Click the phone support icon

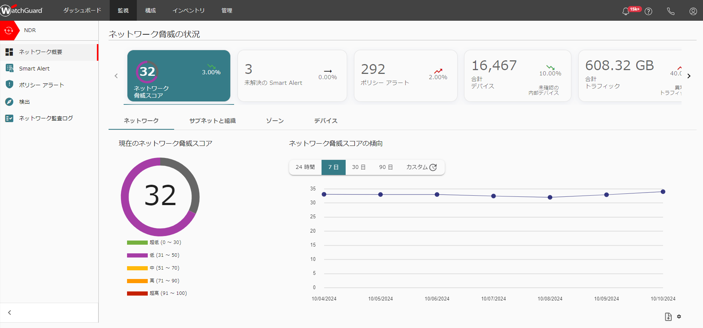click(671, 11)
